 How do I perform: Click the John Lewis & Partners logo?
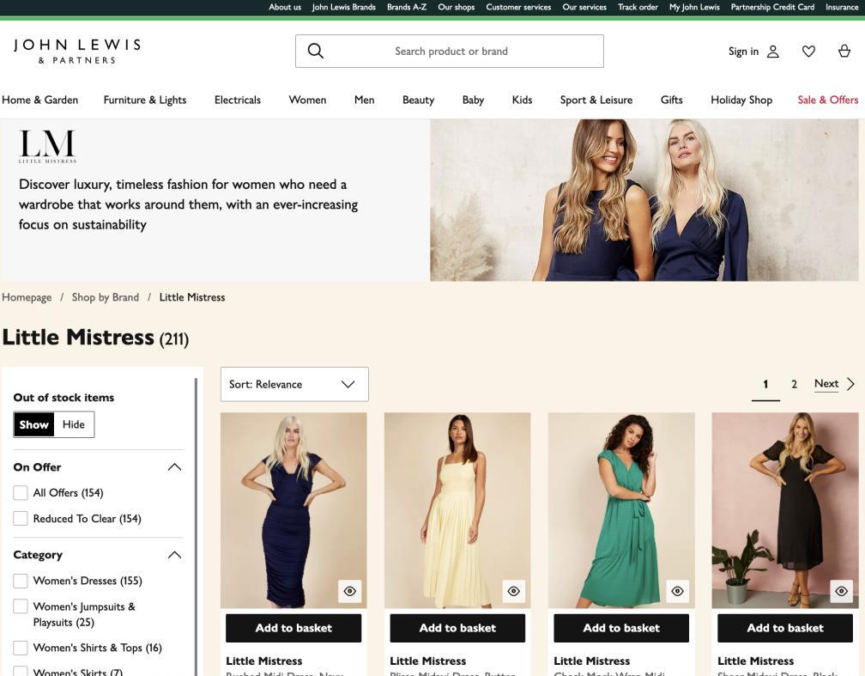click(77, 52)
